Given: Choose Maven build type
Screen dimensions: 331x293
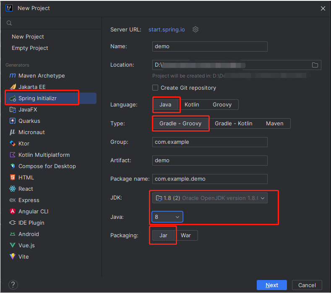Looking at the screenshot, I should coord(275,123).
